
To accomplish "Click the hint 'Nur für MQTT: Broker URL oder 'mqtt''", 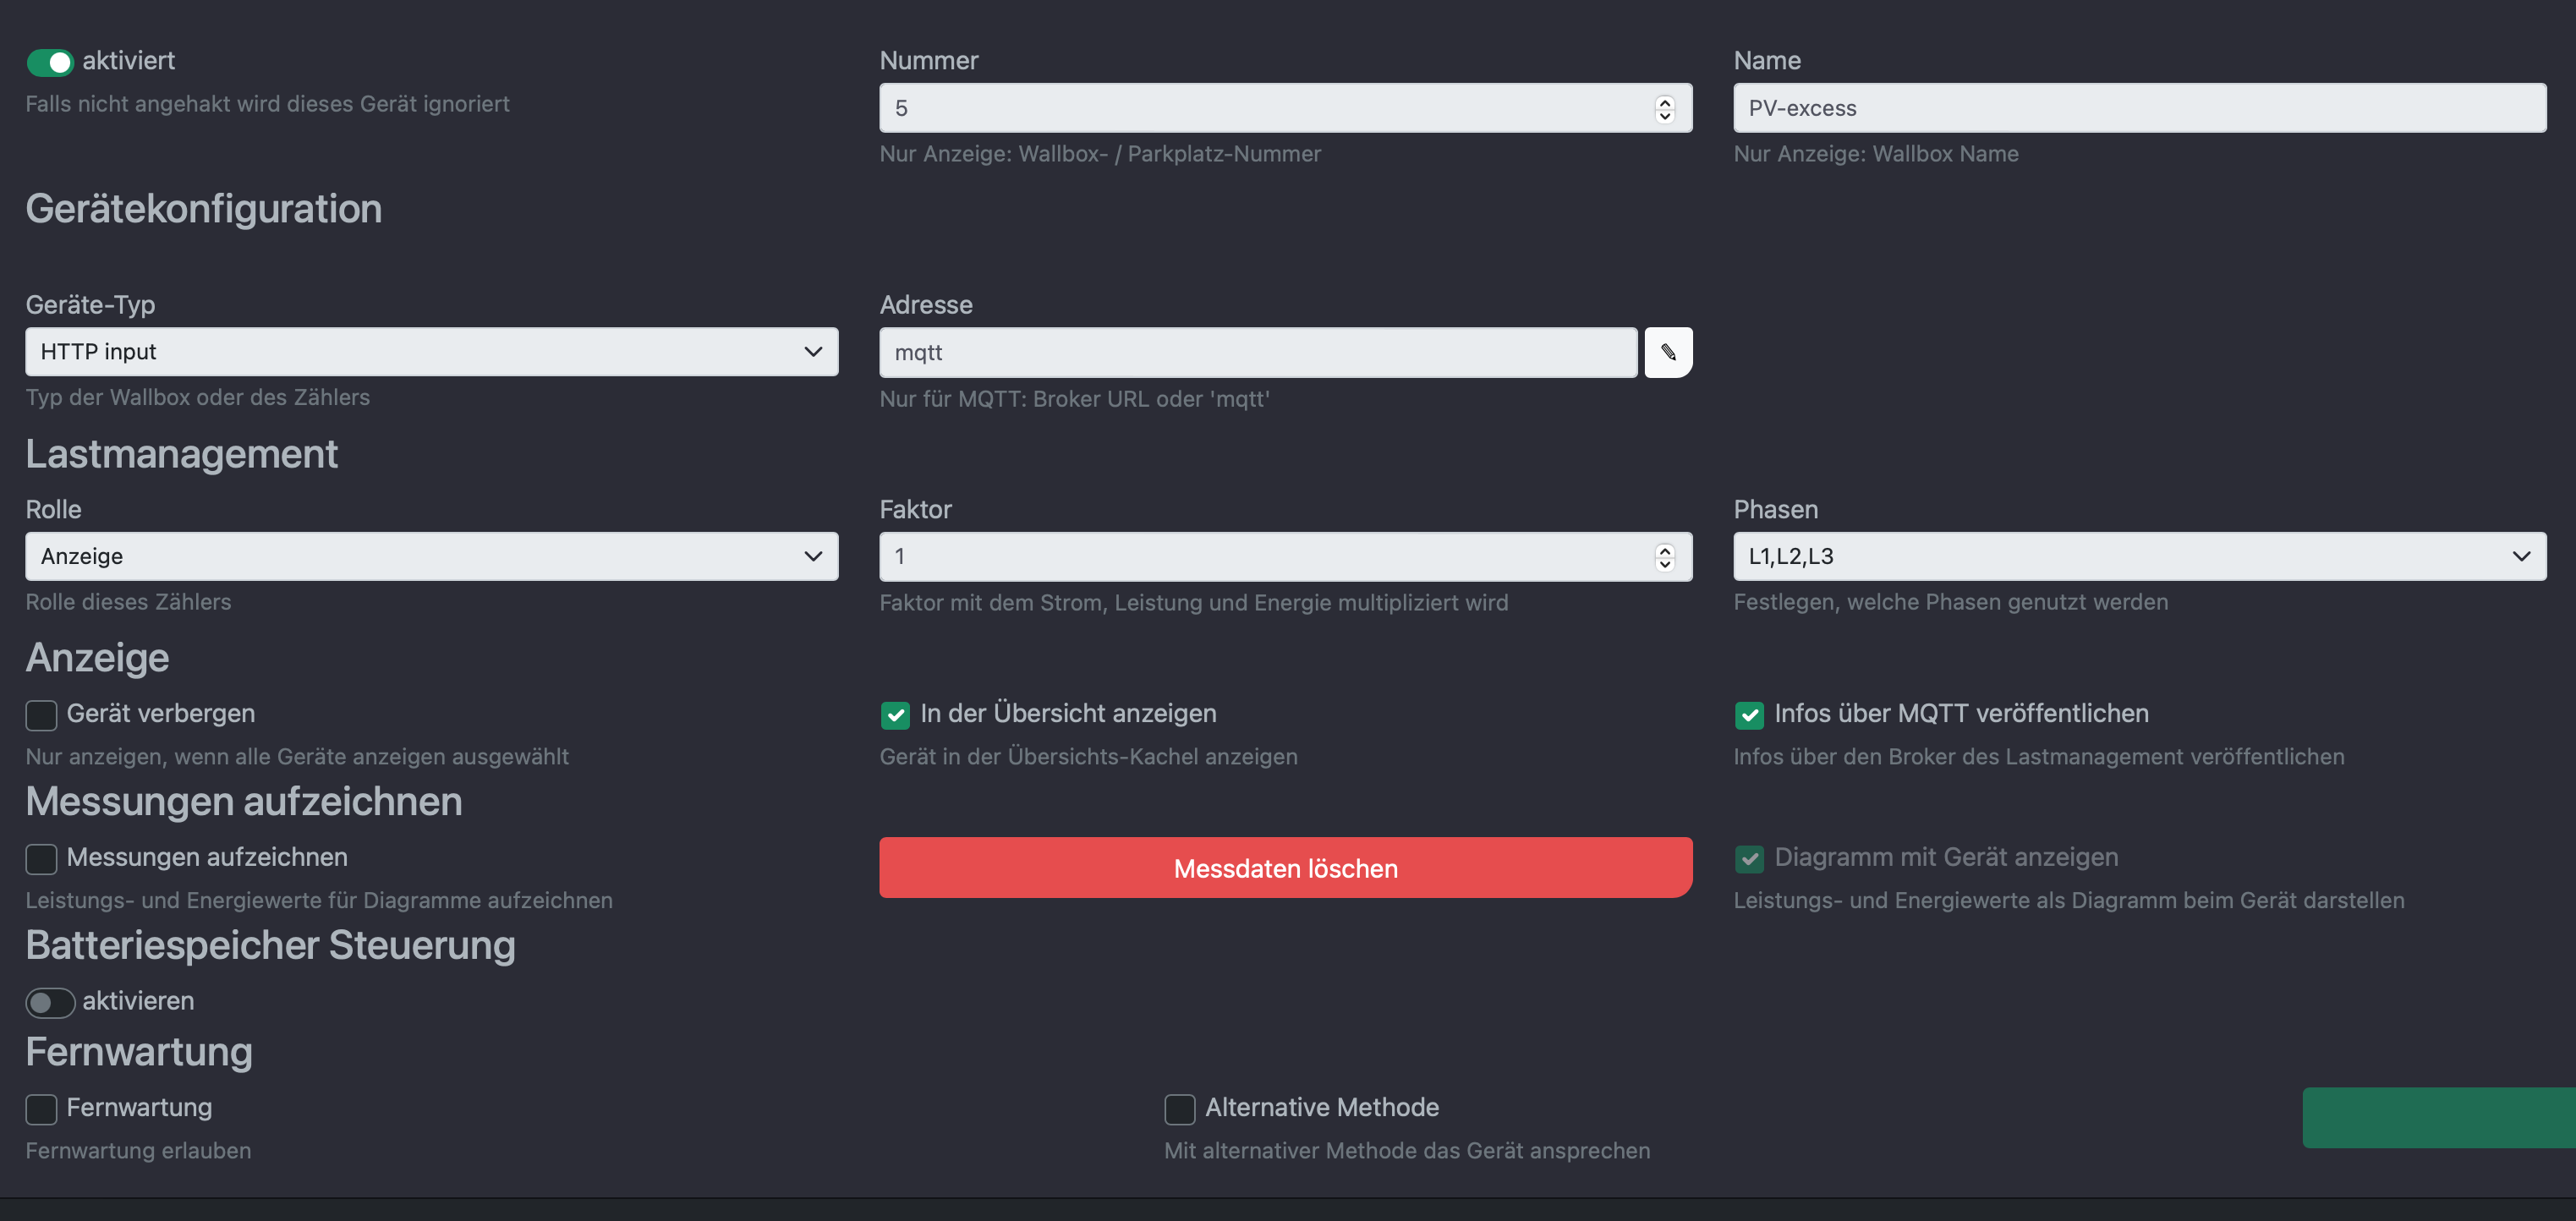I will pos(1075,399).
